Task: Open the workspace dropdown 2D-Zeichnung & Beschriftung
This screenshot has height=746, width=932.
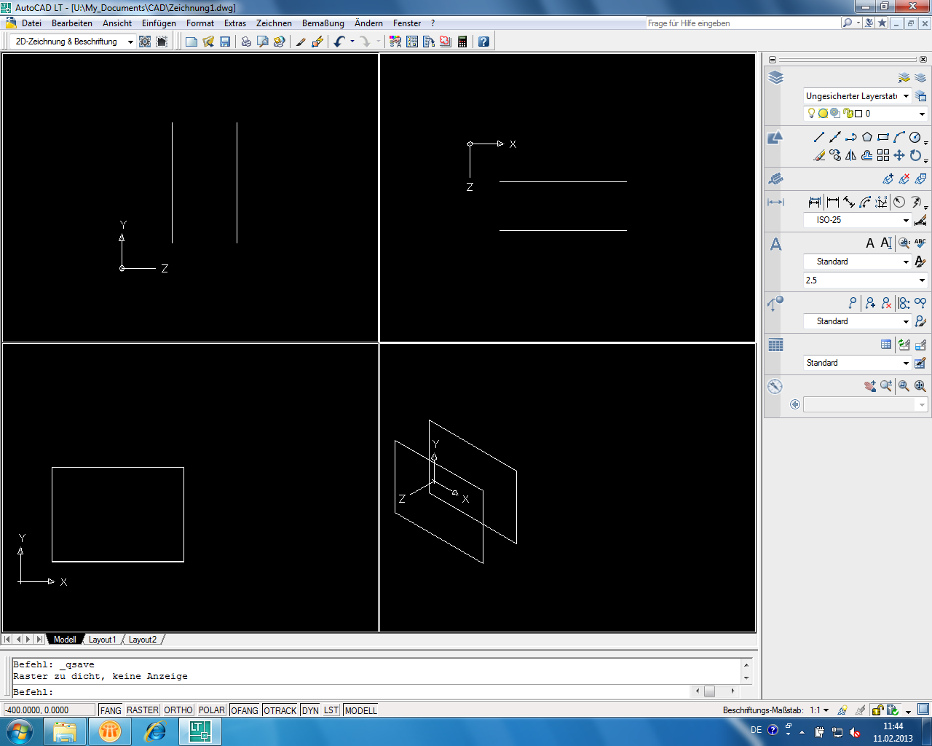Action: (74, 42)
